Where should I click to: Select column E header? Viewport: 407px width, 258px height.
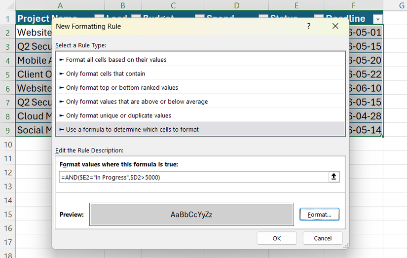(x=296, y=5)
